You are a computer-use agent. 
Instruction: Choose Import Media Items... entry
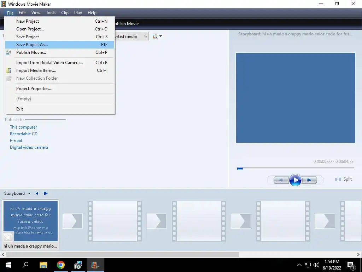(59, 70)
